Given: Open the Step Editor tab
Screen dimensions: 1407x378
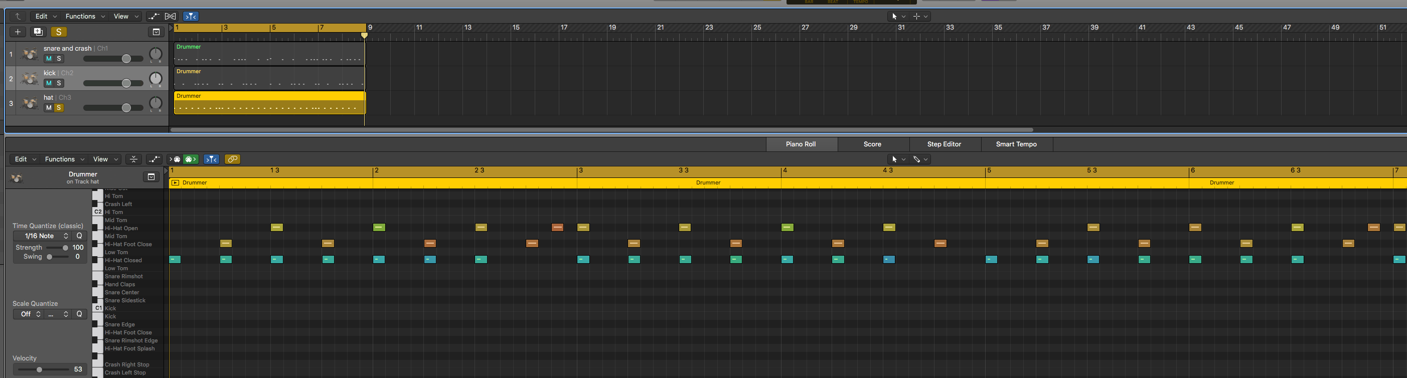Looking at the screenshot, I should click(x=944, y=144).
